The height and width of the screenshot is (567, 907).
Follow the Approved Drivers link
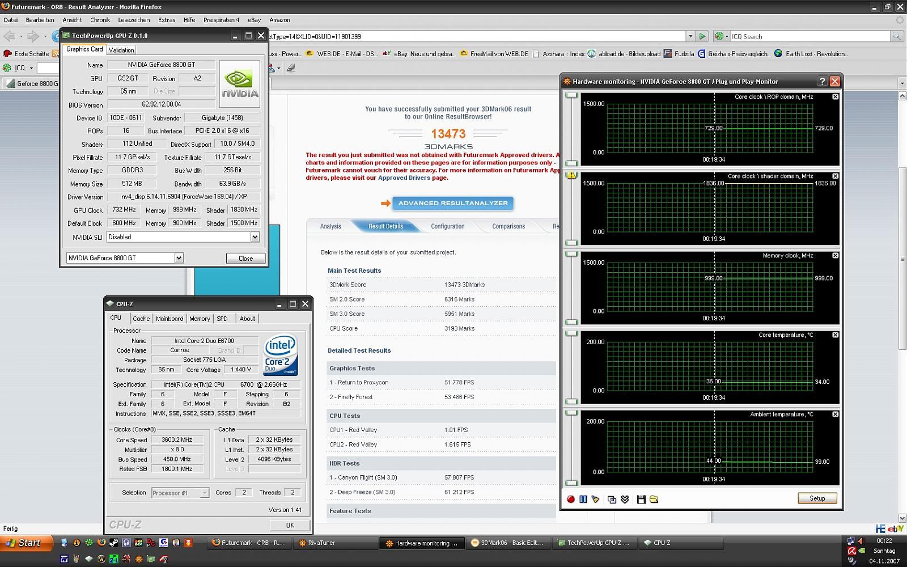(x=404, y=177)
